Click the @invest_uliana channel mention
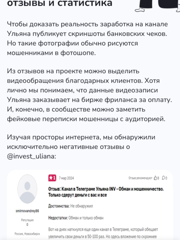 tap(31, 156)
